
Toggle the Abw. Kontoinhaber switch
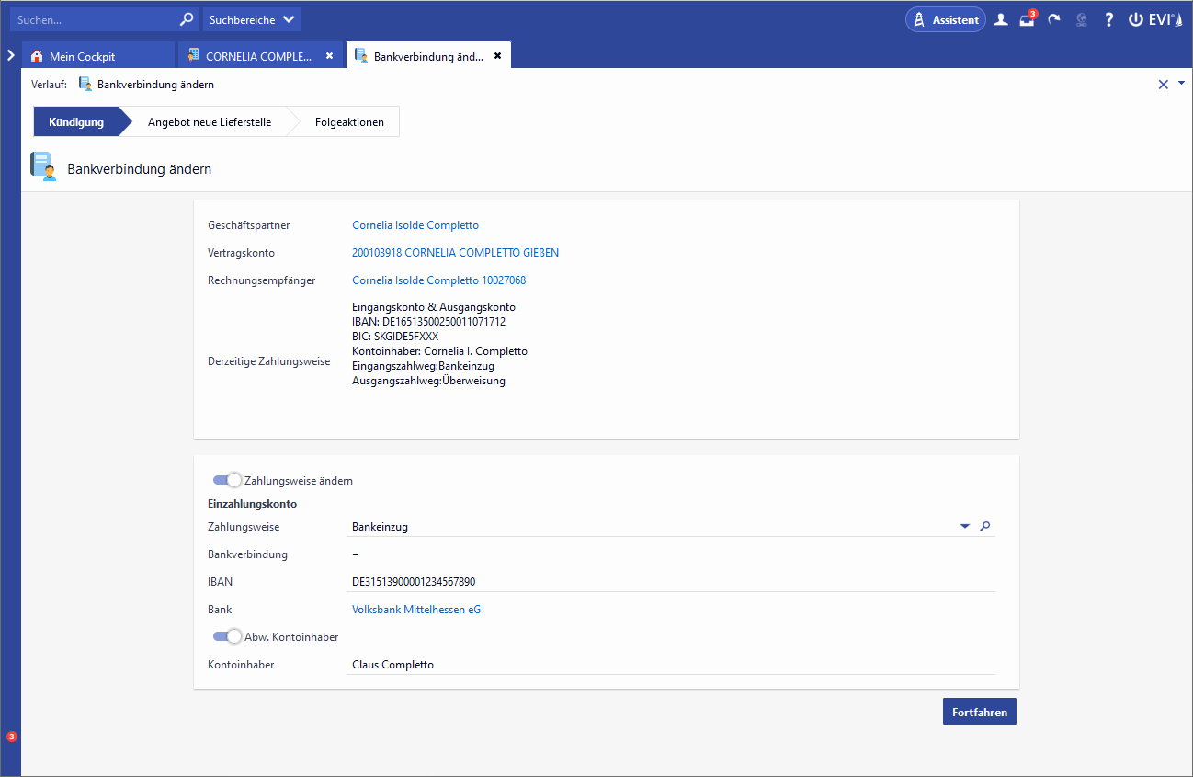point(227,636)
